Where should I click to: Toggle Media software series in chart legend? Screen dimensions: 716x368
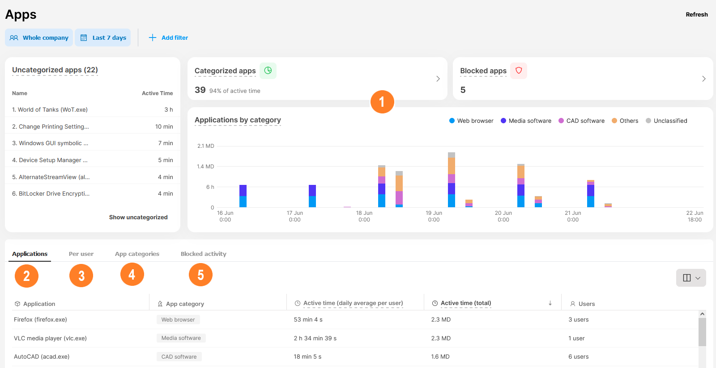click(526, 121)
